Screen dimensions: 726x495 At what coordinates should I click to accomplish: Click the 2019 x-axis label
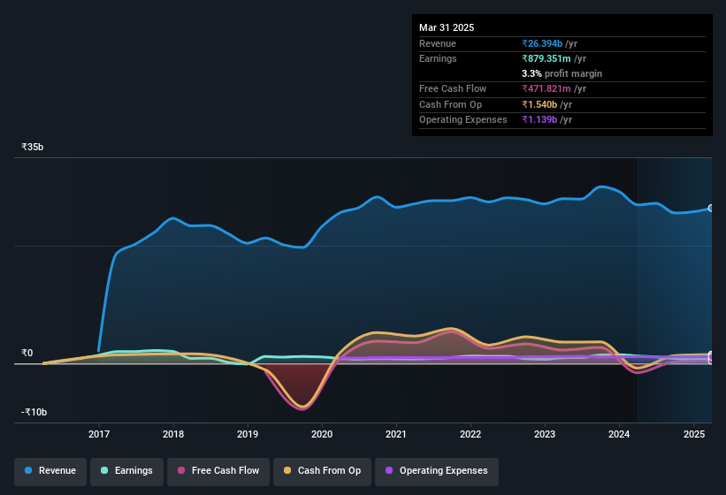248,434
